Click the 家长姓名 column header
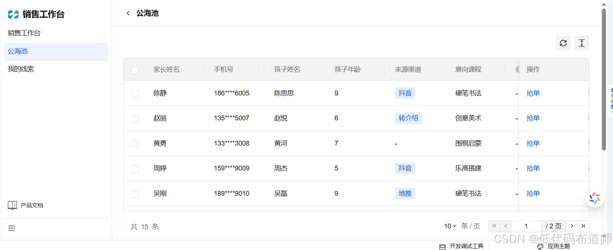 (x=166, y=69)
